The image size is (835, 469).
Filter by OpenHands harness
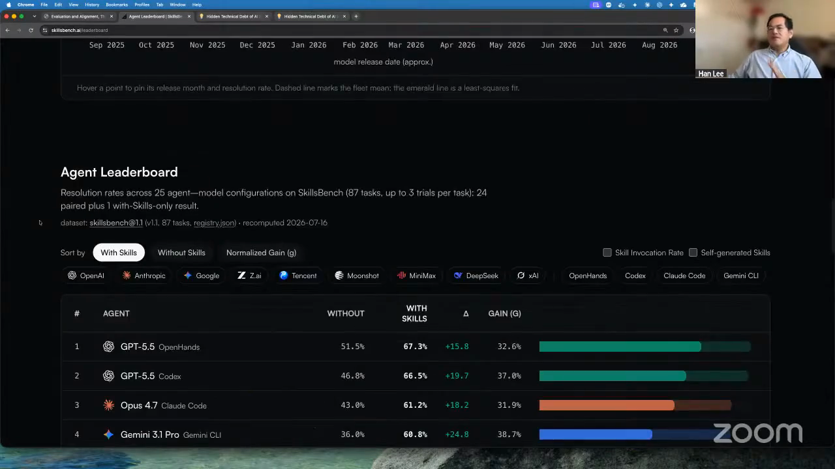pyautogui.click(x=588, y=276)
